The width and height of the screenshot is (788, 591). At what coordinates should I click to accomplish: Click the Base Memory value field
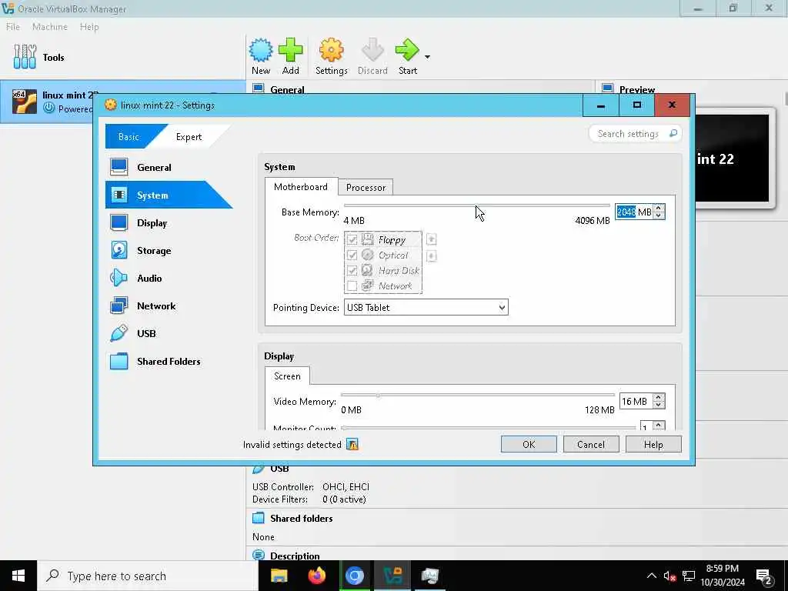click(634, 212)
